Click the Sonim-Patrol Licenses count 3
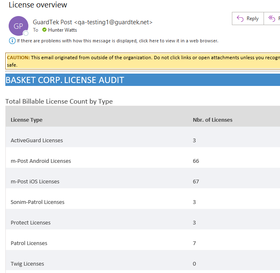Screen dimensions: 280x273 click(x=194, y=202)
